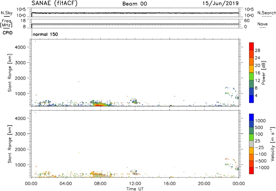Click the dark blue top Velocity colorbar segment
Image resolution: width=276 pixels, height=191 pixels.
pyautogui.click(x=252, y=117)
